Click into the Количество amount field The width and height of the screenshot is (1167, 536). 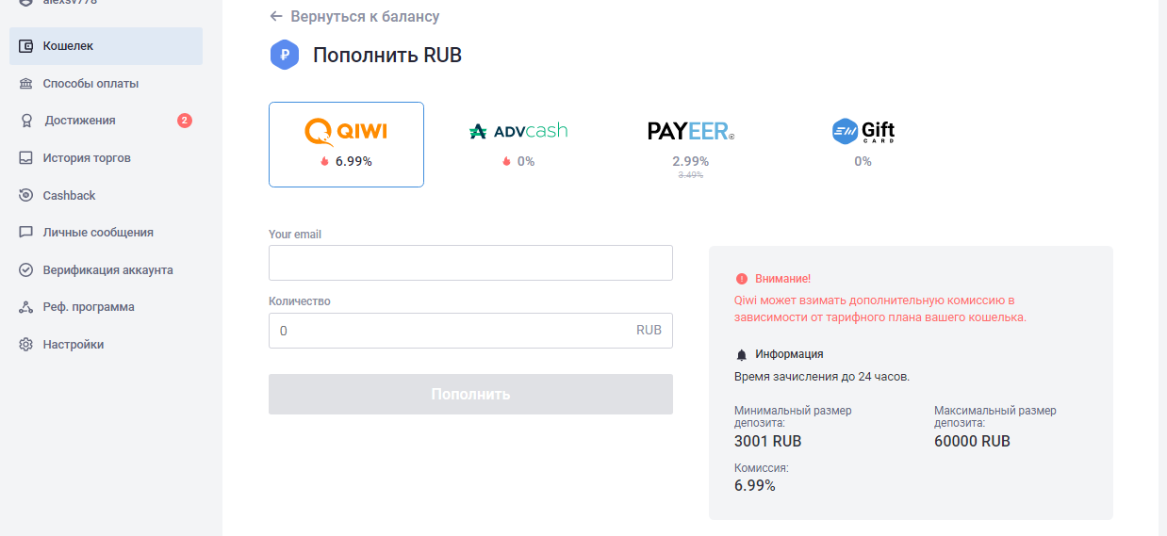point(470,331)
